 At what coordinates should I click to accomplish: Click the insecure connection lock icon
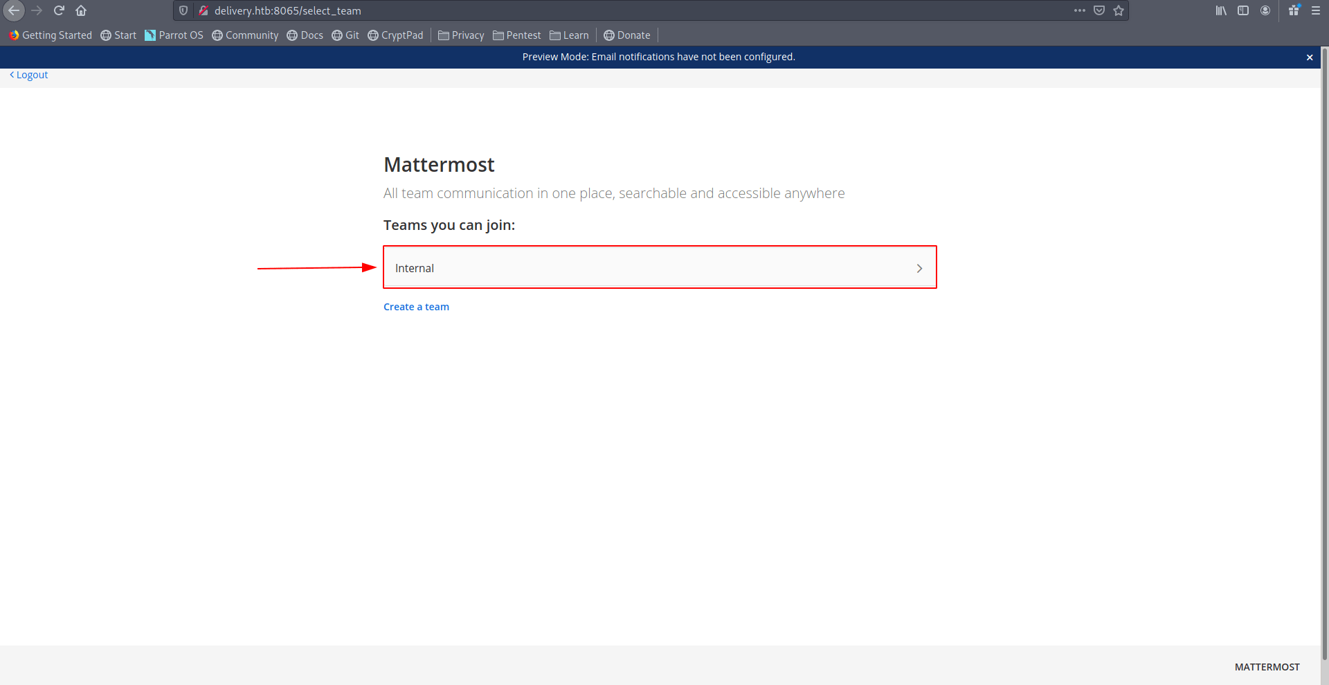[x=204, y=10]
